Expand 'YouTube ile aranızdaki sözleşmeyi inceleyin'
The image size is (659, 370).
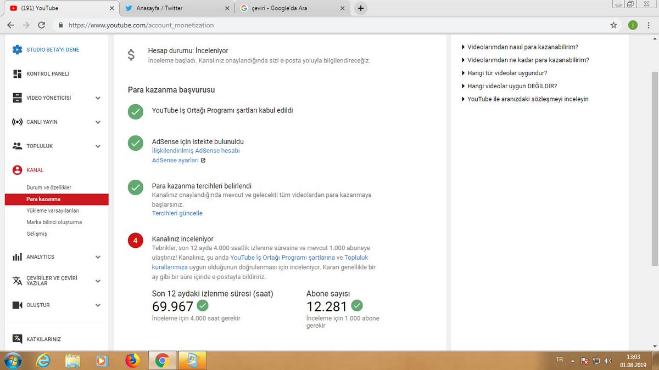[525, 99]
